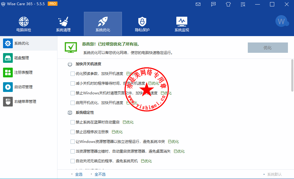294x179 pixels.
Task: Click the 全不选 link
Action: coord(100,174)
